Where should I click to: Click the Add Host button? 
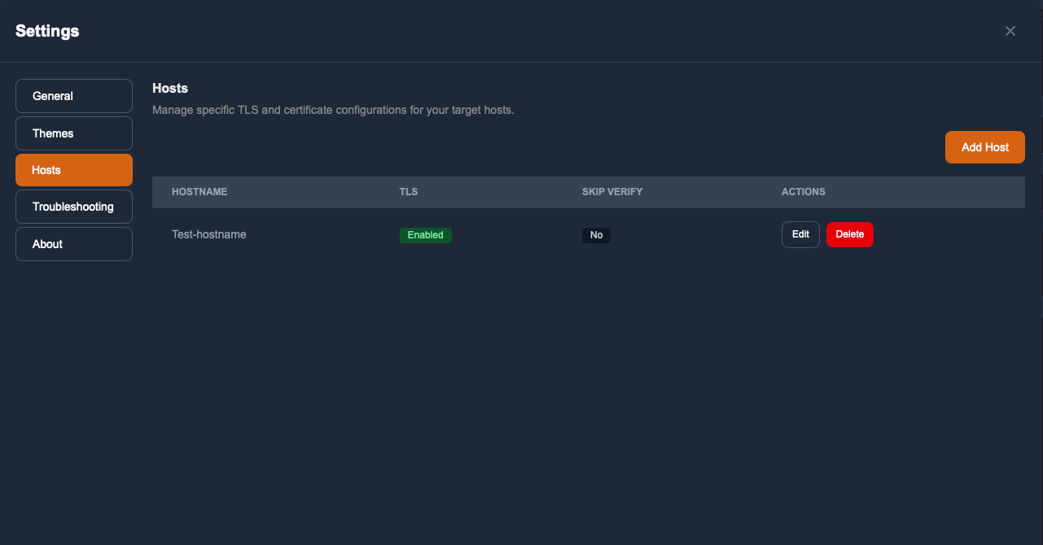point(984,147)
